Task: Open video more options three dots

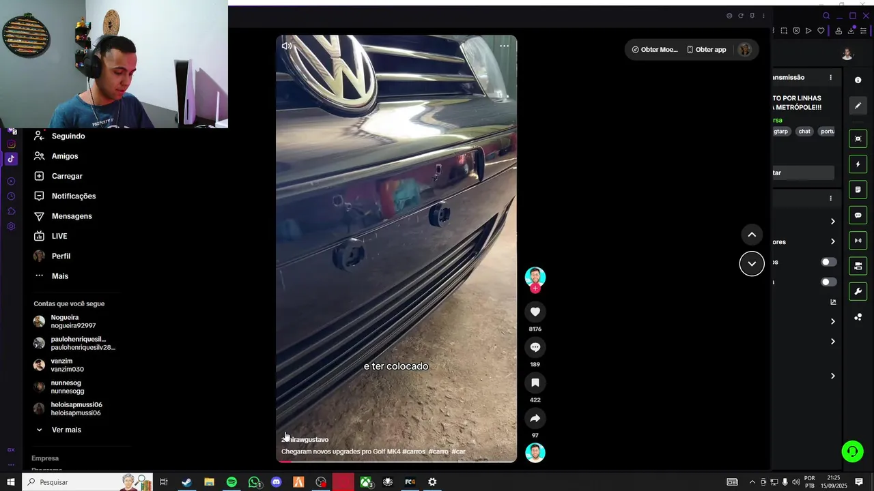Action: pyautogui.click(x=504, y=46)
